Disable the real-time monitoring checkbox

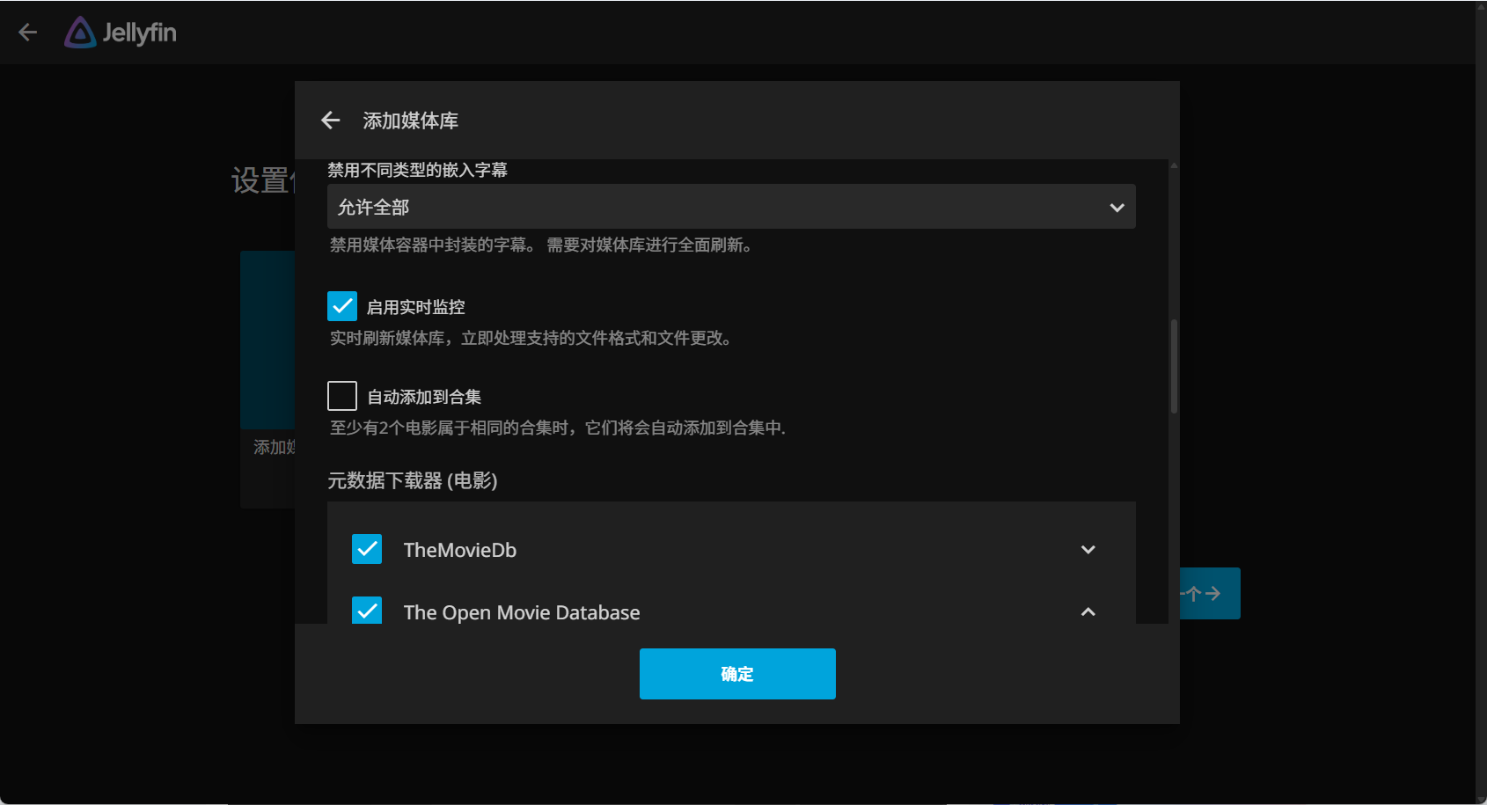click(342, 306)
